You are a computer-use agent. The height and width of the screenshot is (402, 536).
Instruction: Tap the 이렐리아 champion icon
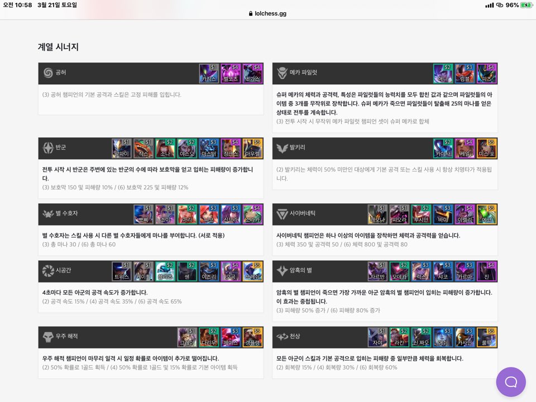pos(465,214)
